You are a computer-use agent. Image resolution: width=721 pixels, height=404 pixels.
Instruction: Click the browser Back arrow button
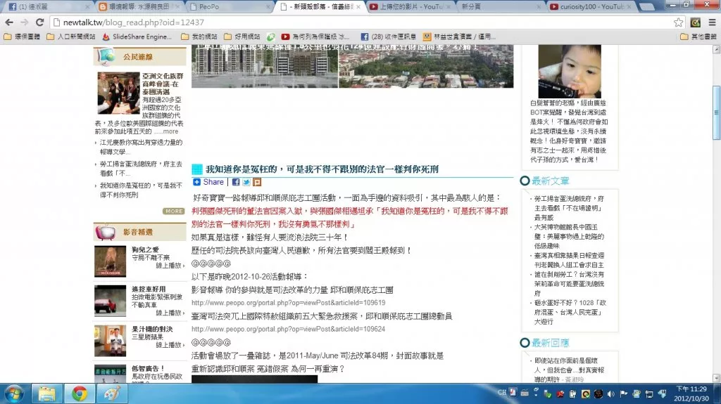coord(9,22)
